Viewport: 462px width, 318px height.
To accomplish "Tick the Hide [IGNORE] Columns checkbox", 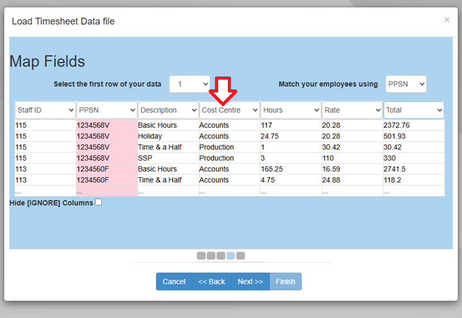I will tap(98, 202).
